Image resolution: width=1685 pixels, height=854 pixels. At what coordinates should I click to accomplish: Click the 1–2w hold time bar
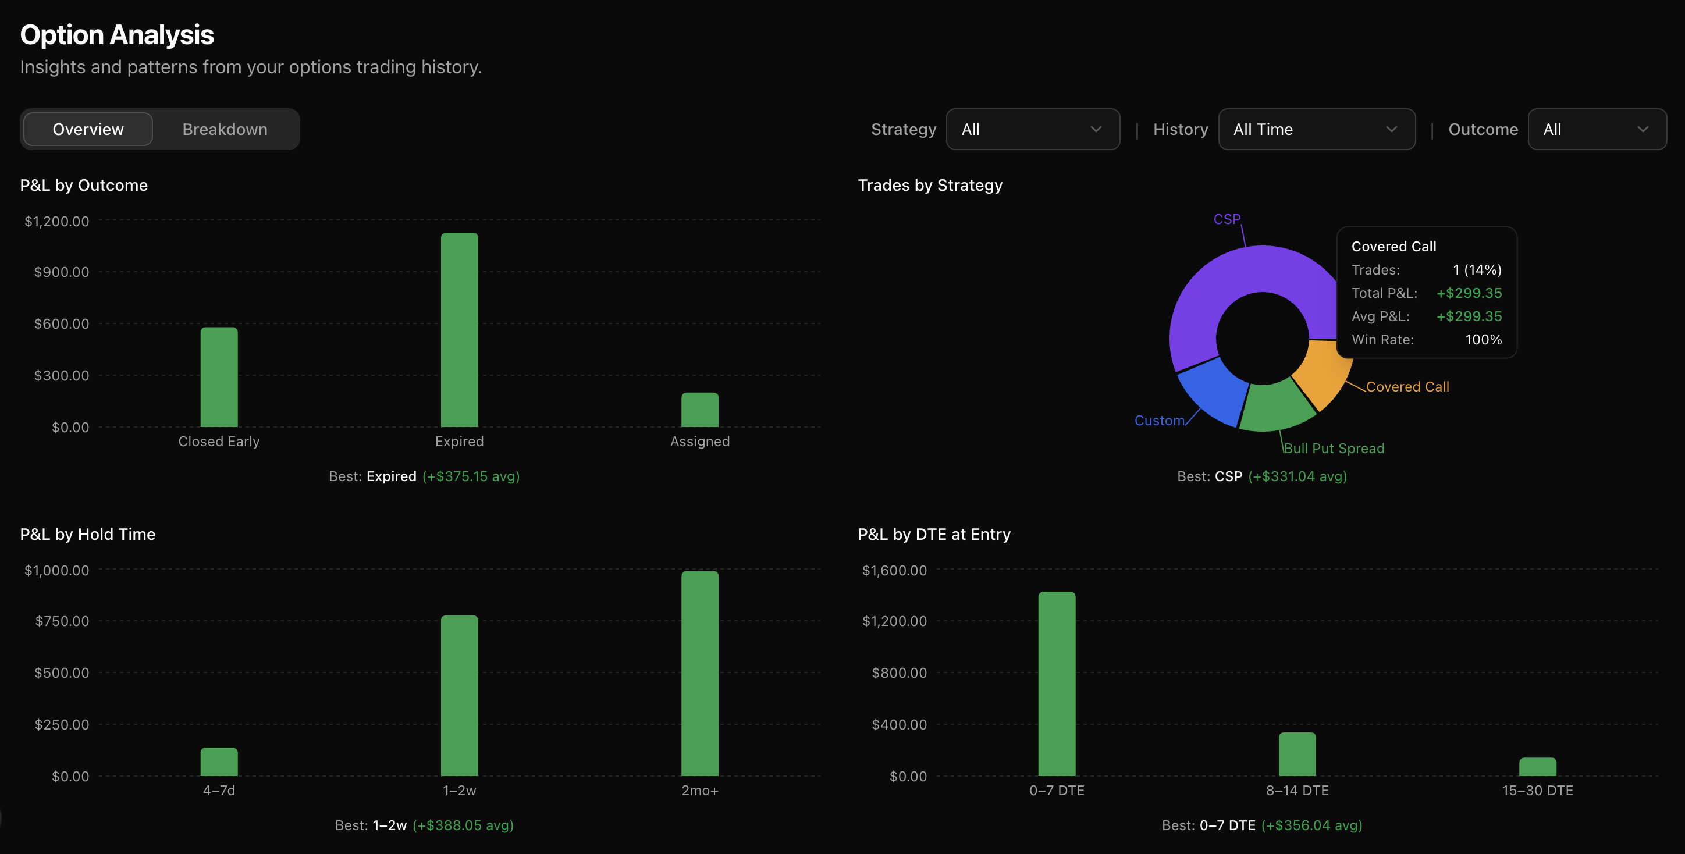459,696
